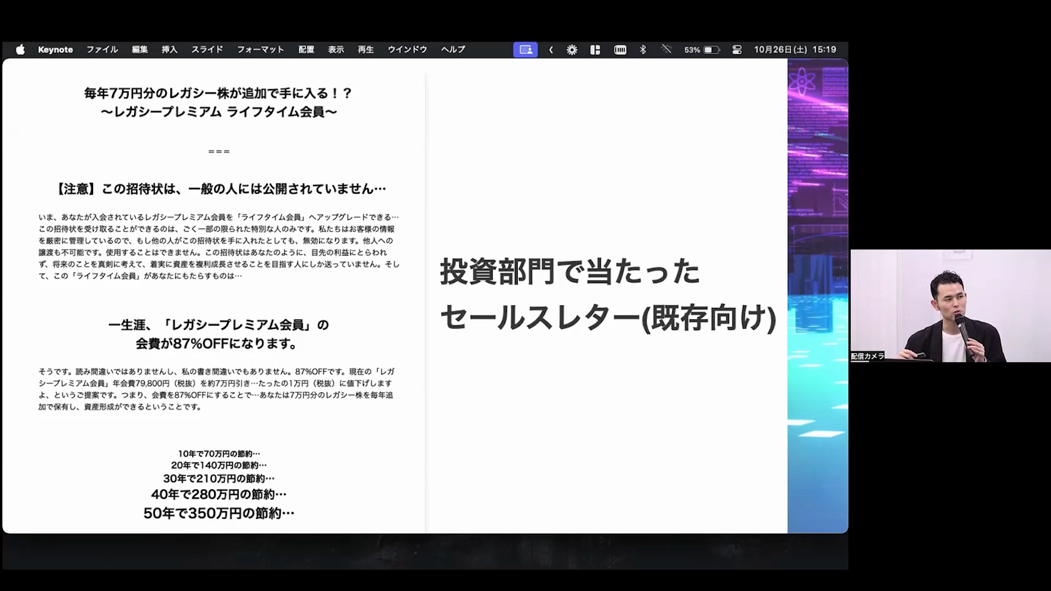This screenshot has height=591, width=1051.
Task: Click the heading 一生涯、「レガシープレミアム会員」の
Action: pos(218,325)
